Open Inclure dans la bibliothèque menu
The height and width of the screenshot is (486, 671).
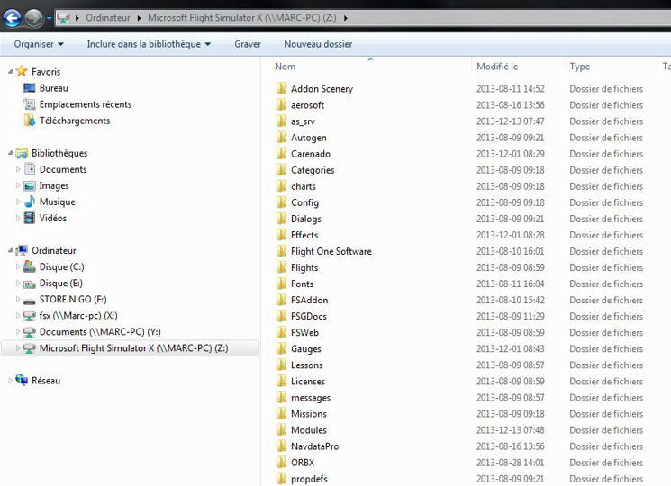[149, 44]
